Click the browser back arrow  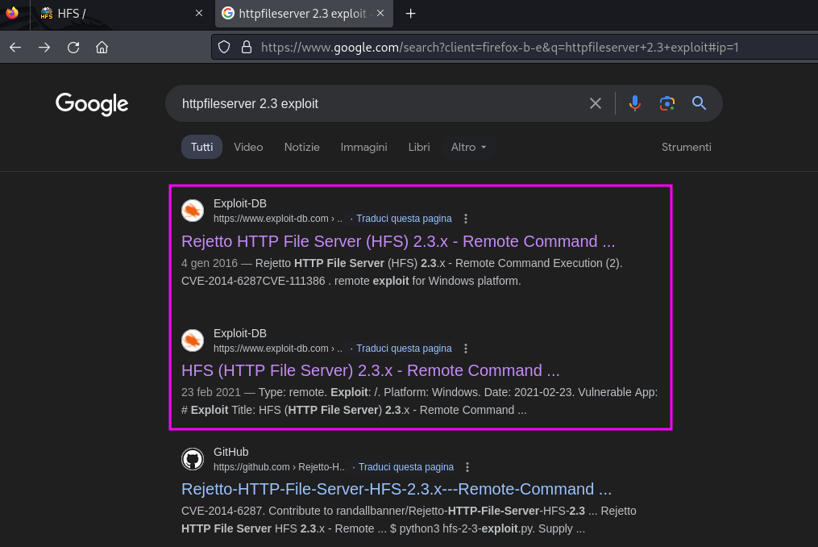15,48
